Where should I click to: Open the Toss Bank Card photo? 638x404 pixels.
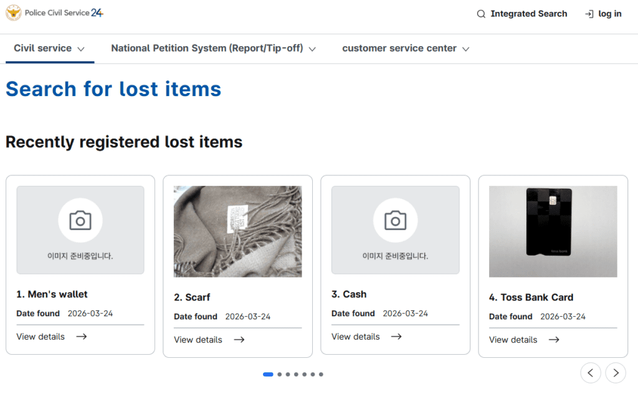click(553, 231)
